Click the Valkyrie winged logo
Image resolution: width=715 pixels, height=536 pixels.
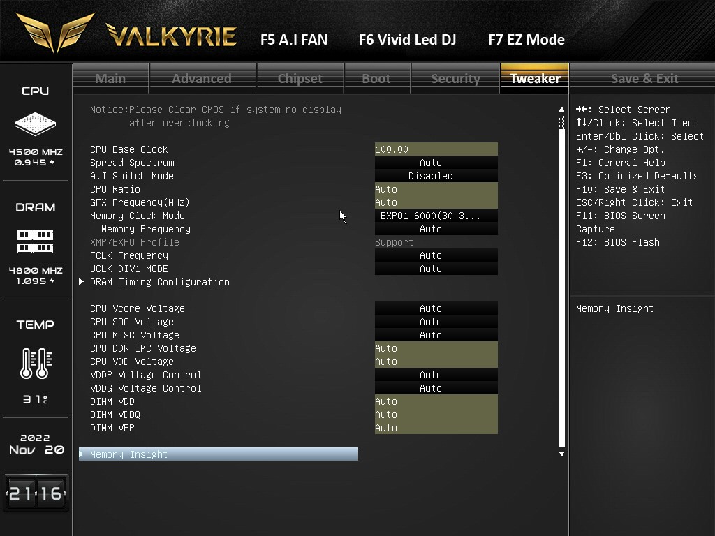tap(56, 32)
